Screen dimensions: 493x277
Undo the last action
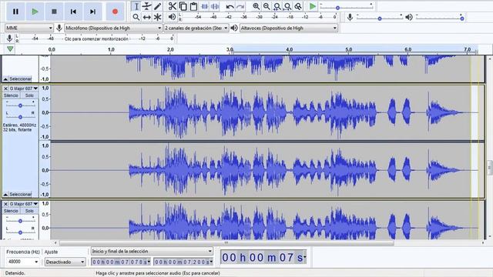pyautogui.click(x=230, y=6)
